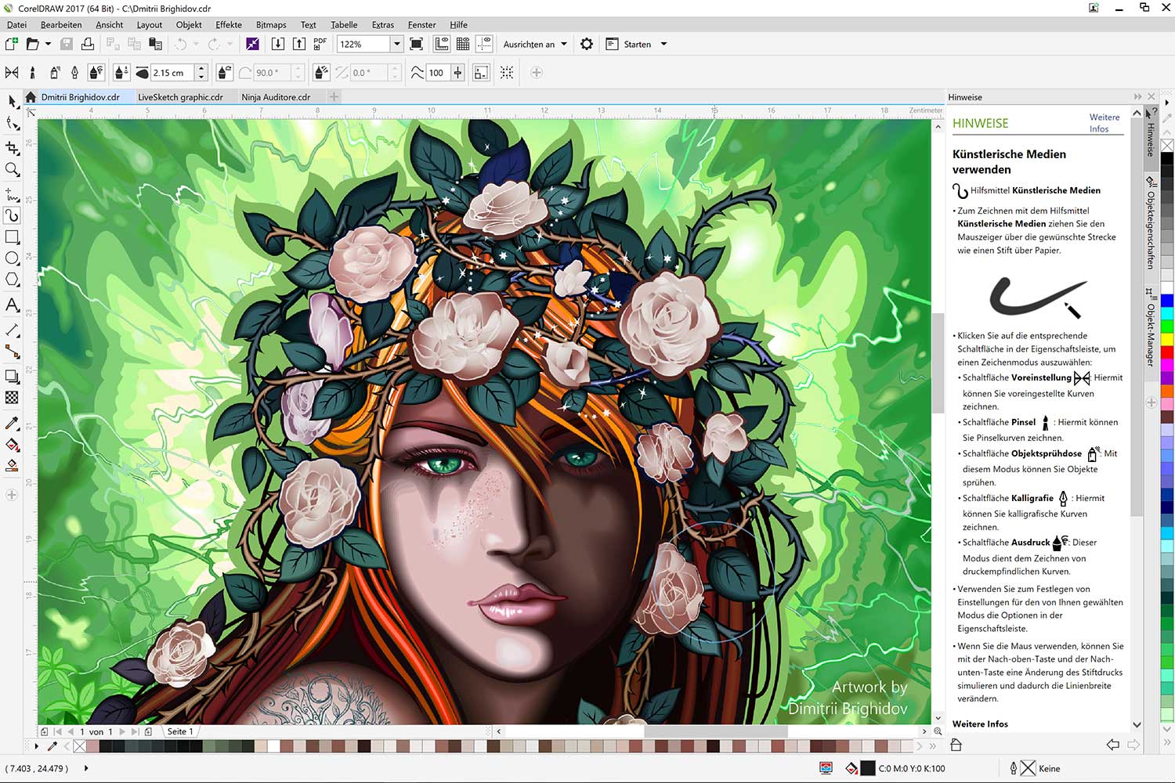This screenshot has width=1175, height=783.
Task: Select the Ellipse tool
Action: (12, 258)
